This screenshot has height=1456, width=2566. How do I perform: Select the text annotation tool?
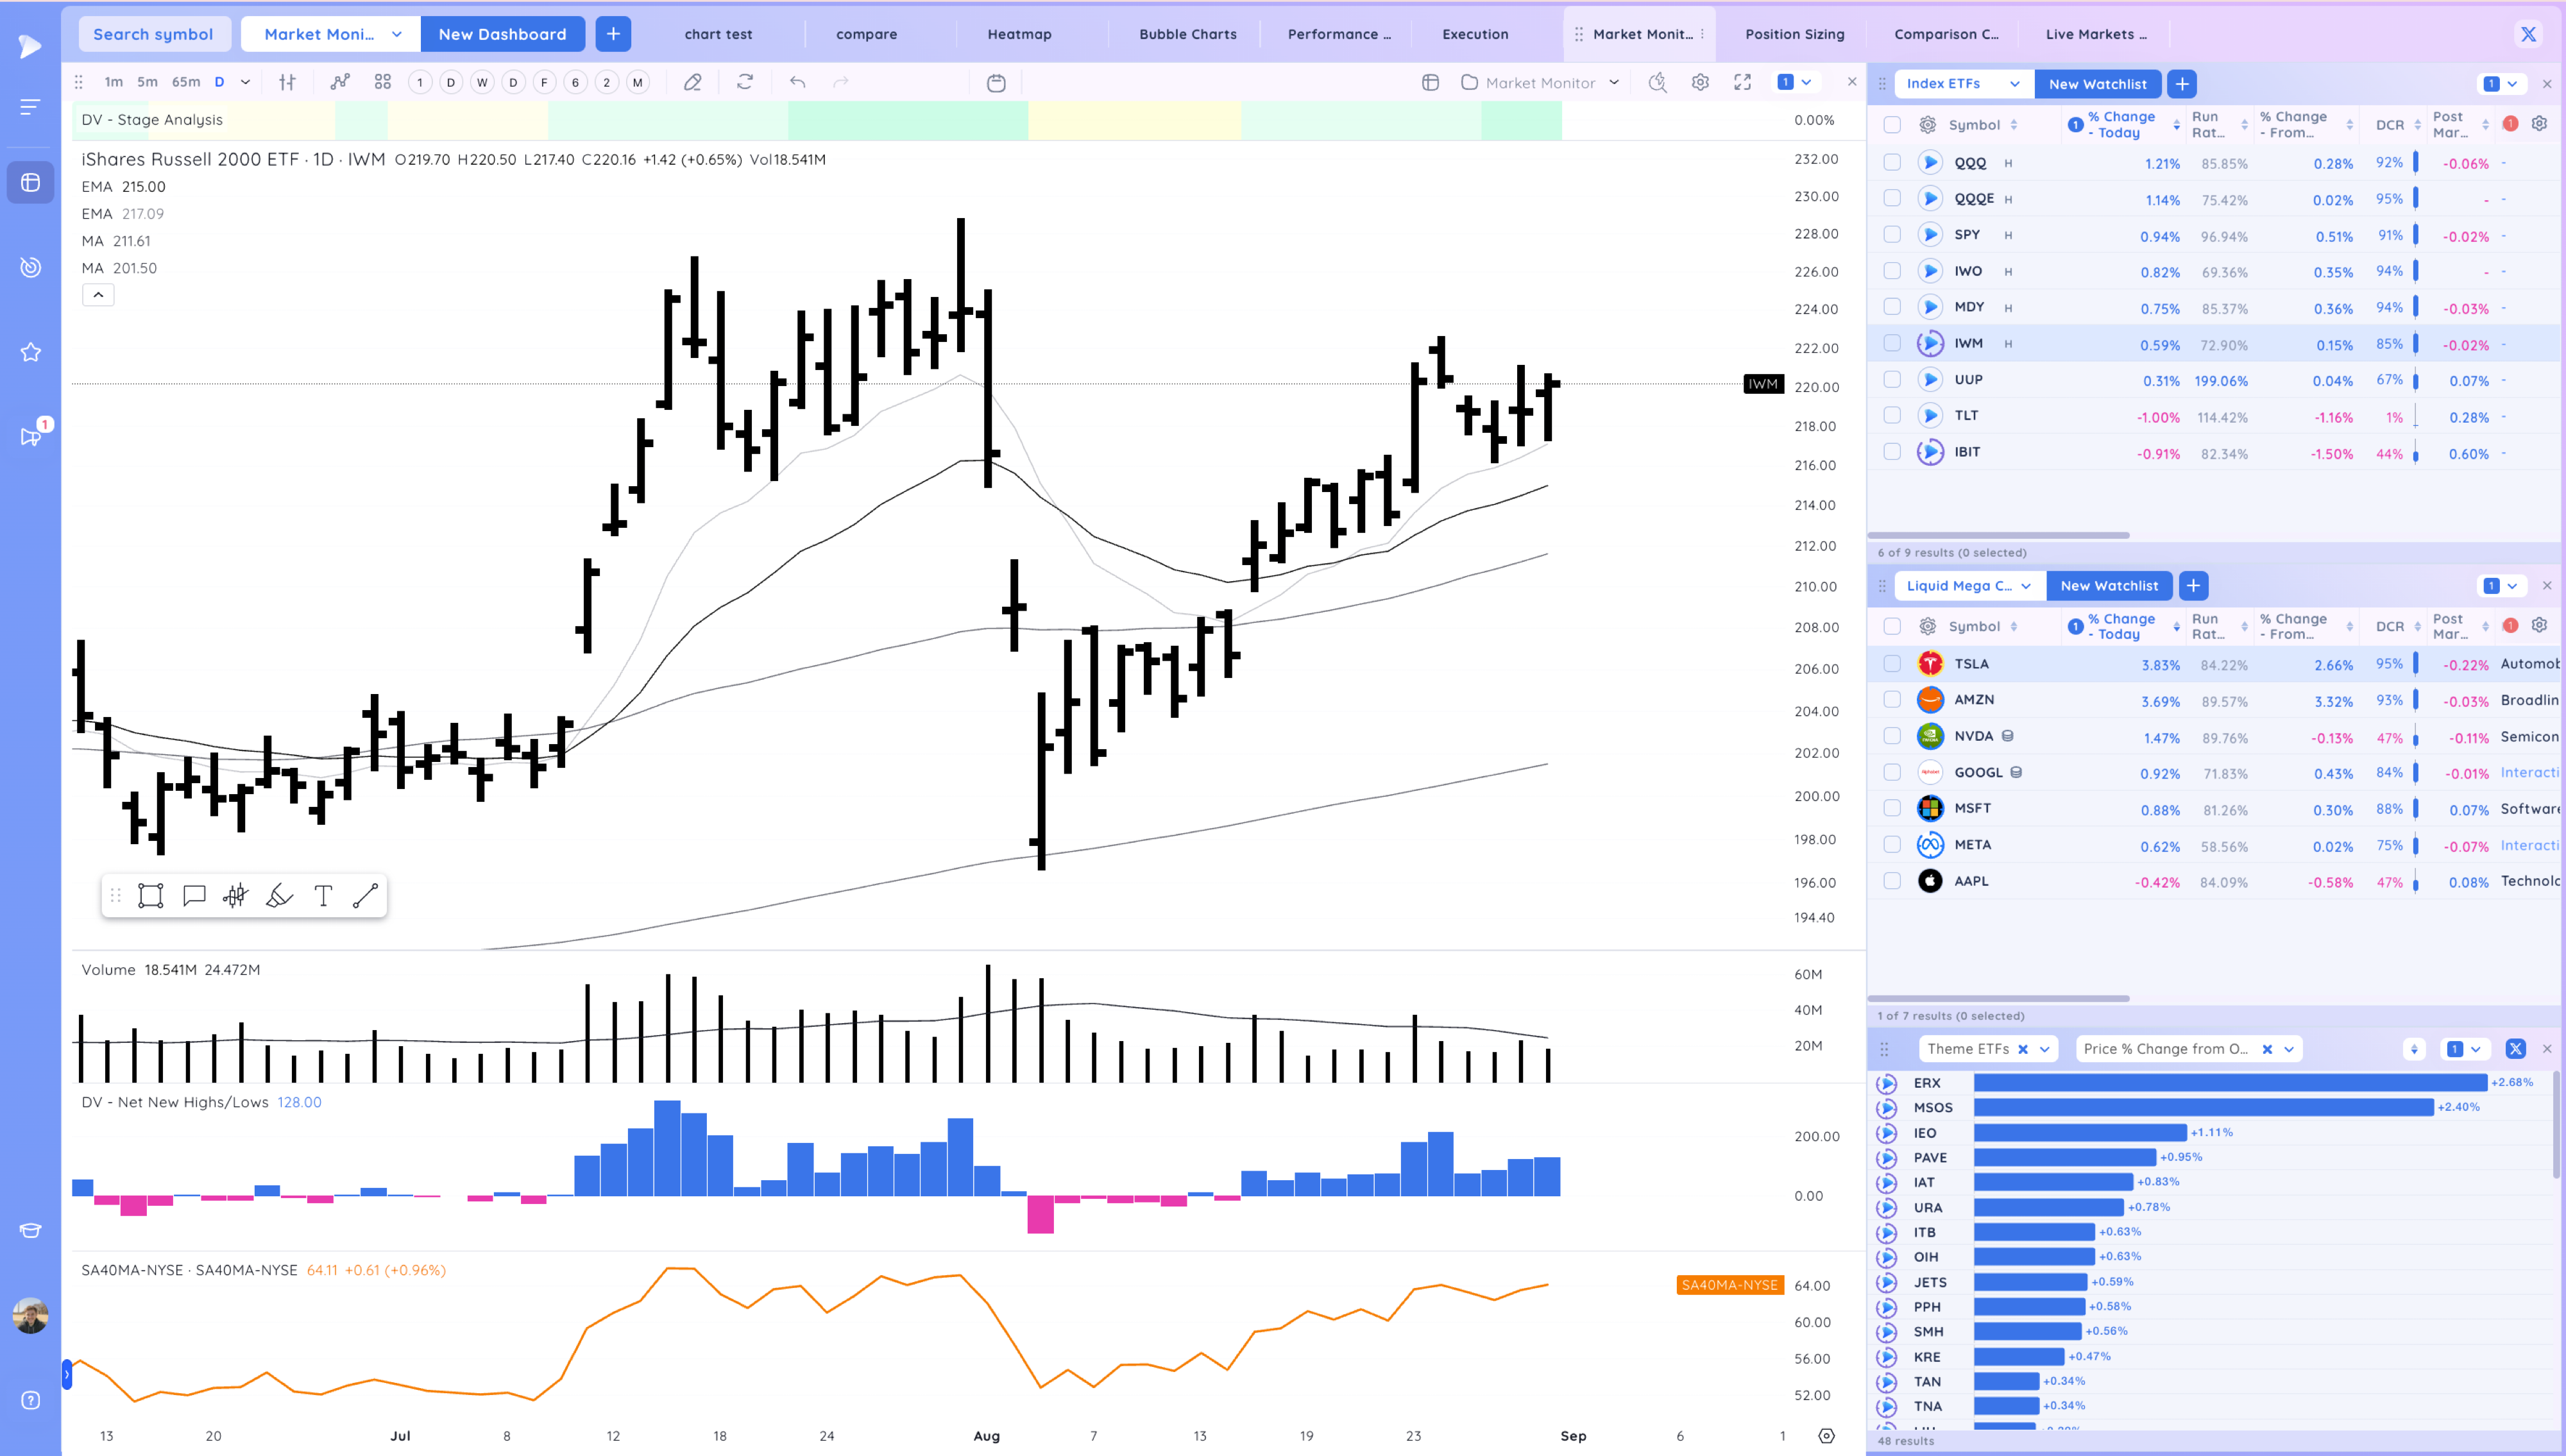[323, 896]
